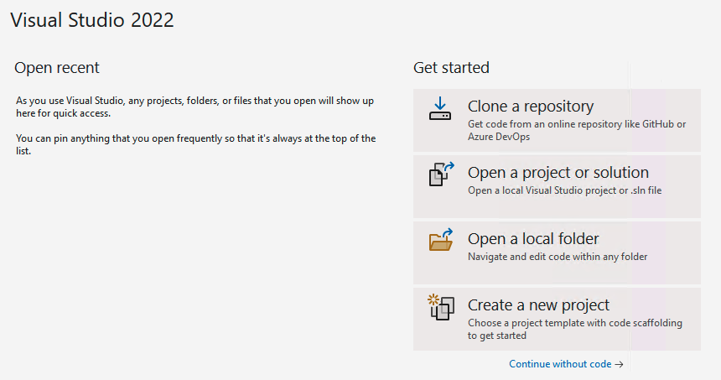Click the 'As you use Visual Studio' paragraph
721x380 pixels.
[x=195, y=107]
